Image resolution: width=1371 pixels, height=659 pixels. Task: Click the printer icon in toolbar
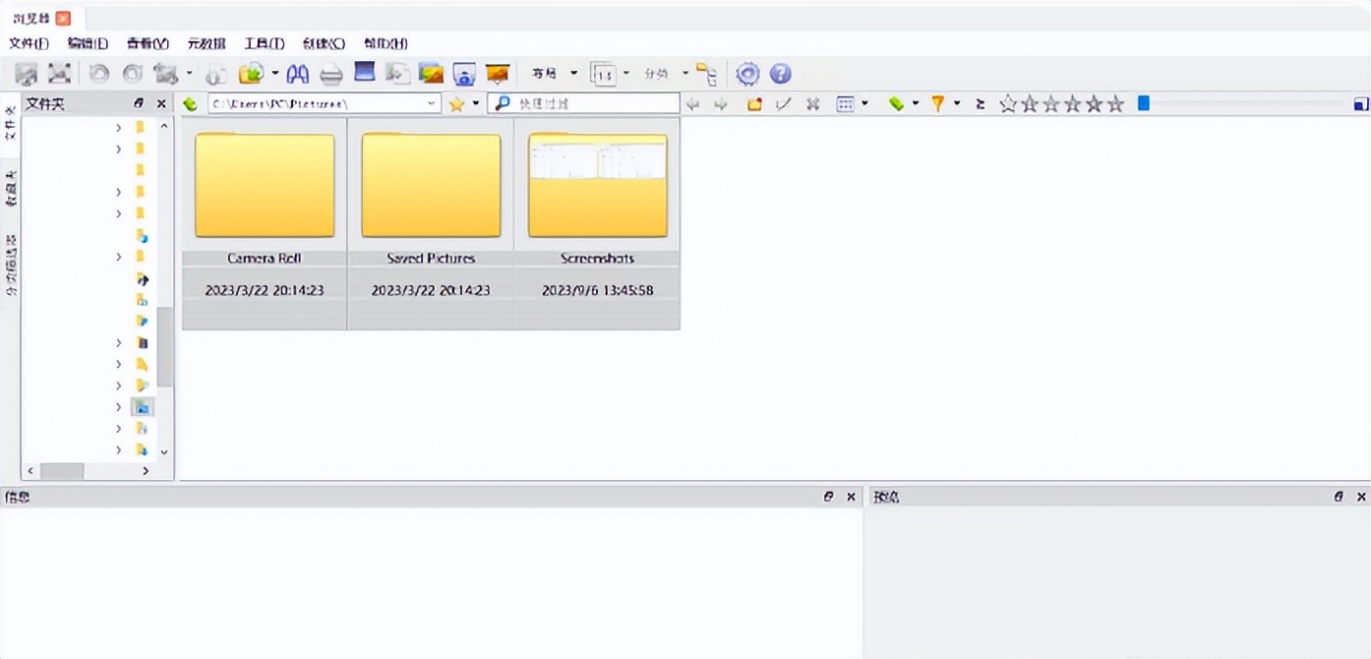tap(331, 74)
